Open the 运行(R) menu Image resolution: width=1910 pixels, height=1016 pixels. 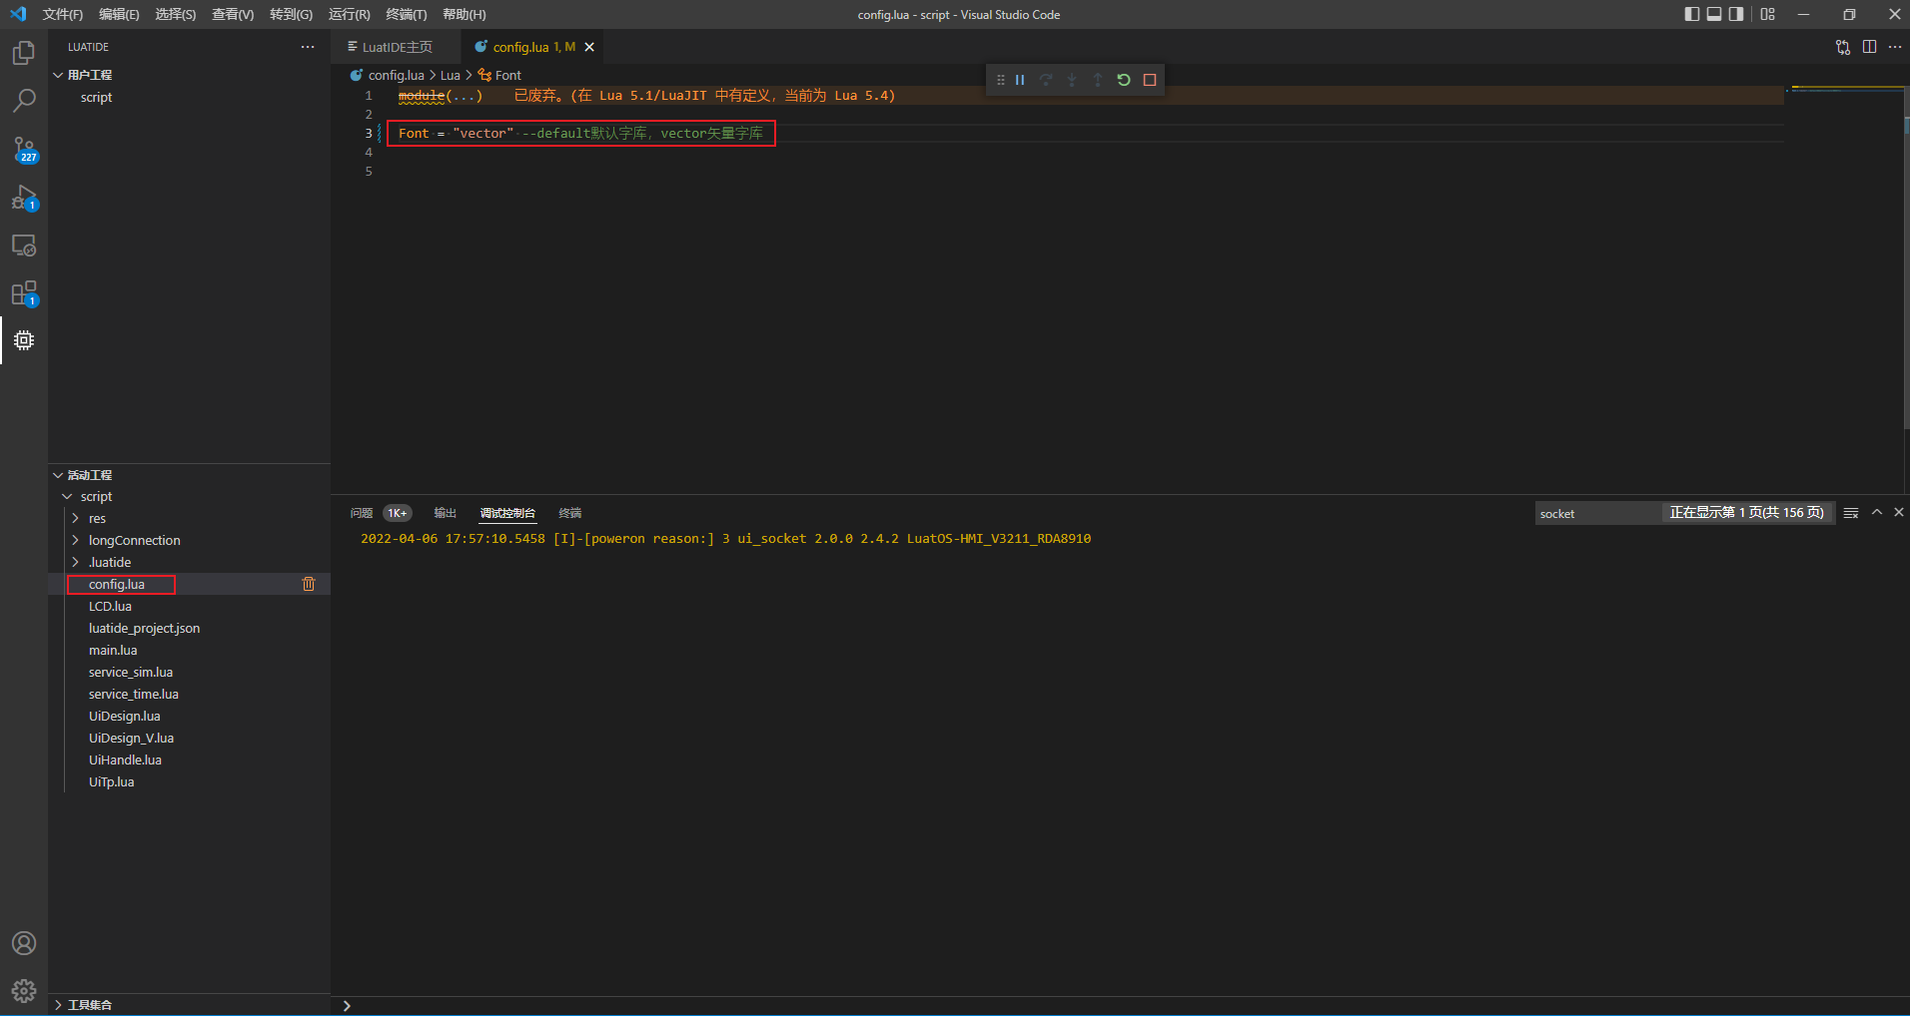point(349,14)
